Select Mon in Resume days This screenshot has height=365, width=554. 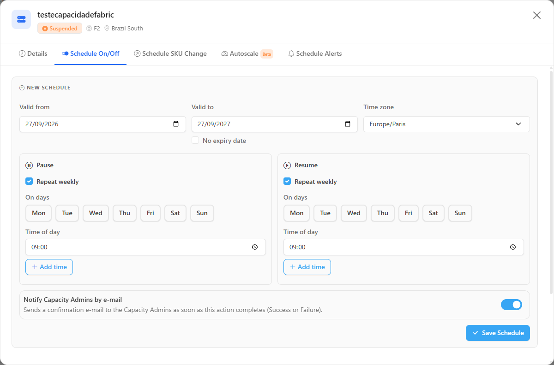[x=297, y=213]
